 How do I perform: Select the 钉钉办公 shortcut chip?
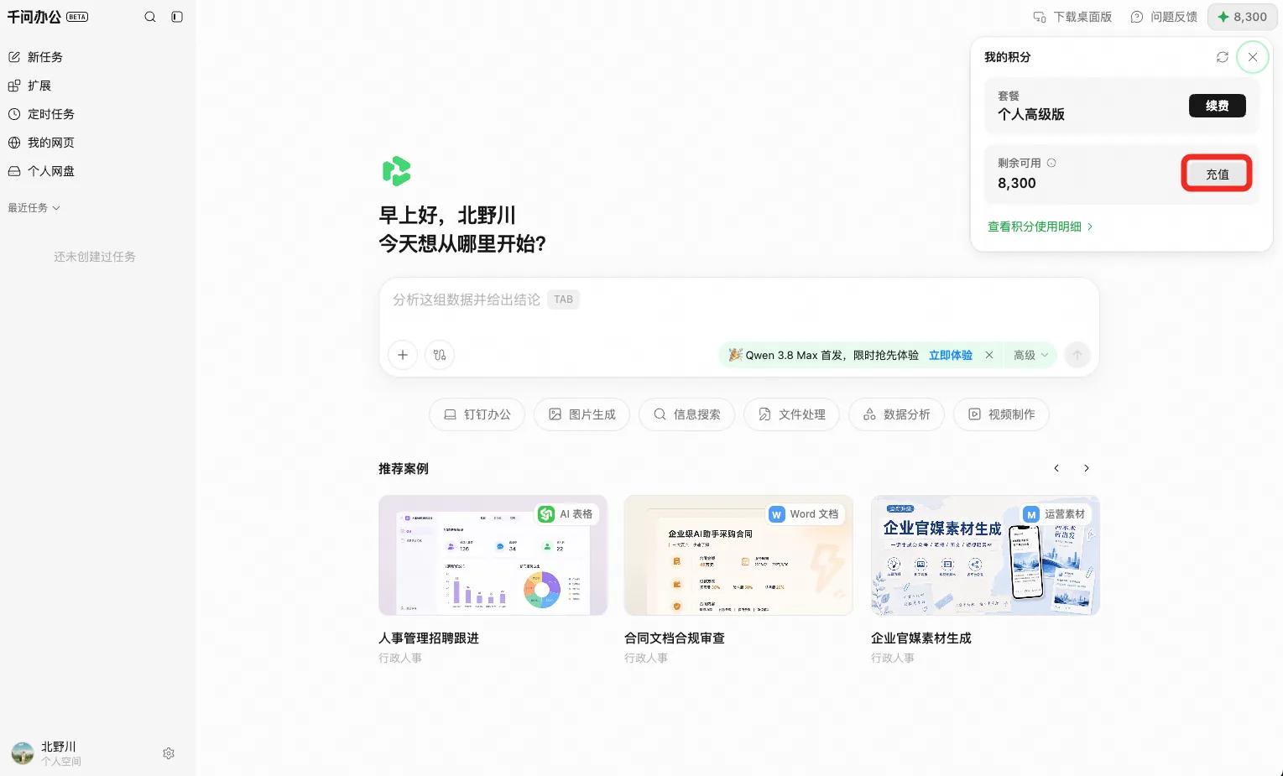[x=477, y=414]
